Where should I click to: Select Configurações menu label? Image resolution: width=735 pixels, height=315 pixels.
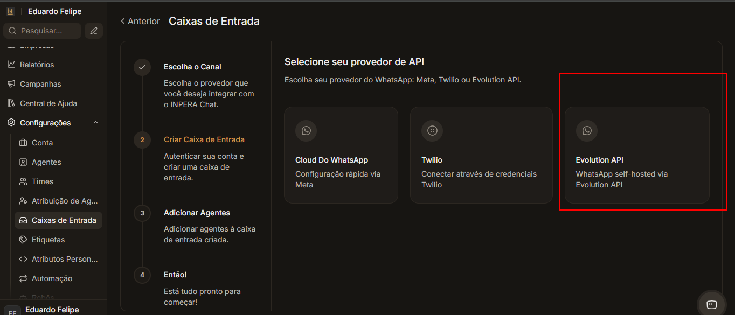(x=45, y=123)
